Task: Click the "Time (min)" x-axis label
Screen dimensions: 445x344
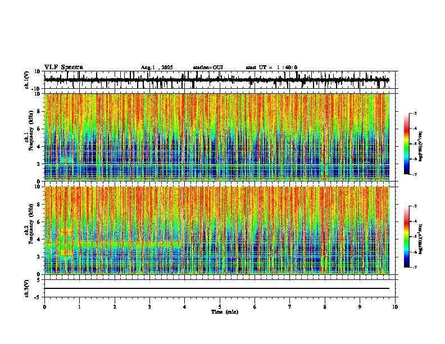Action: coord(225,312)
